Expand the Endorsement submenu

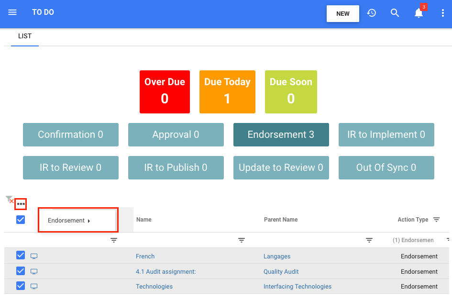69,221
